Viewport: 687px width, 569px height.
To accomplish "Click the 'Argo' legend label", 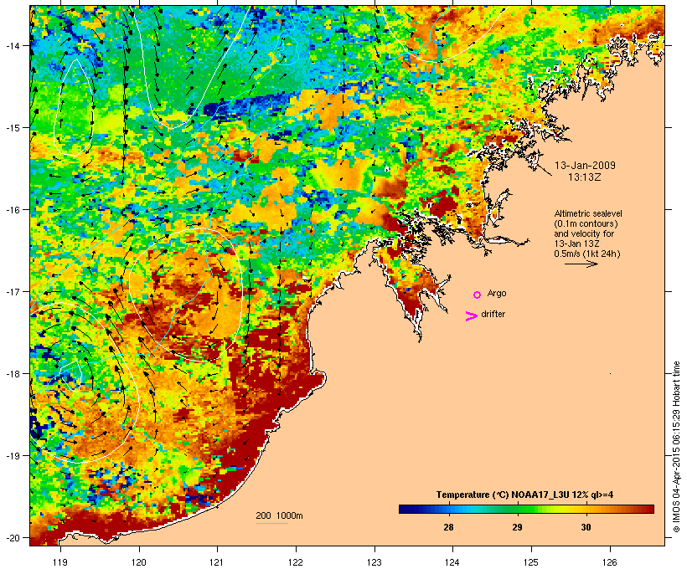I will (x=497, y=293).
